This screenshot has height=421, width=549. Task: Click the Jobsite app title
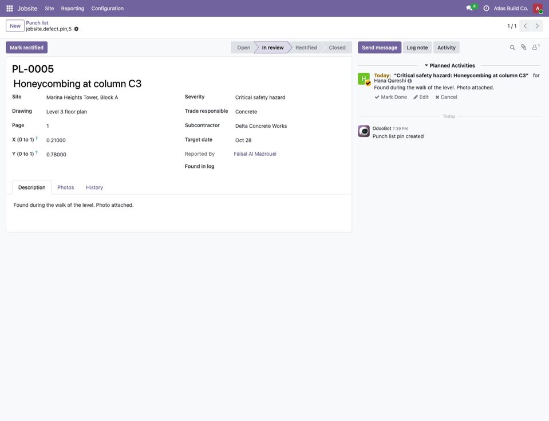(x=27, y=9)
